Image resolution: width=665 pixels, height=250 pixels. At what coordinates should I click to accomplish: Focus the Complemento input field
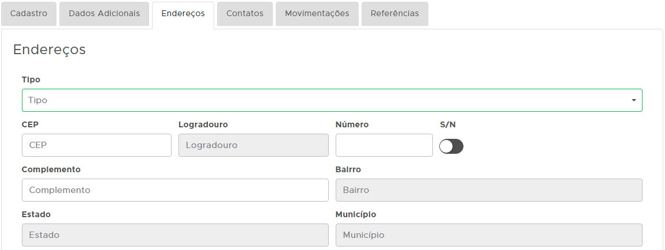[x=175, y=190]
